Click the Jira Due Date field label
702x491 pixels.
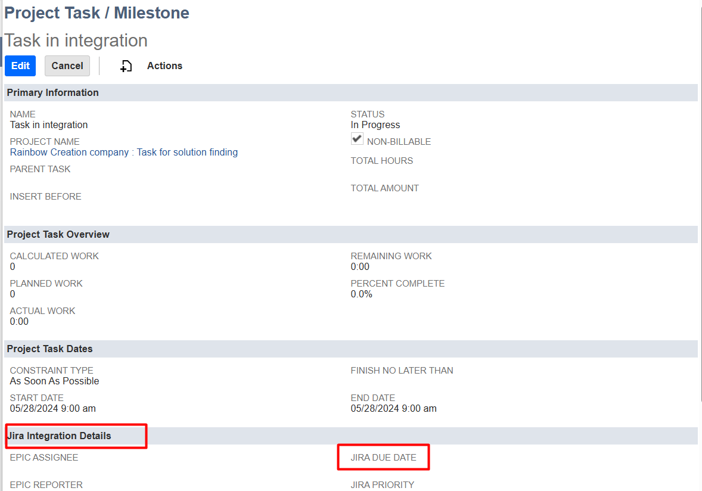click(383, 458)
